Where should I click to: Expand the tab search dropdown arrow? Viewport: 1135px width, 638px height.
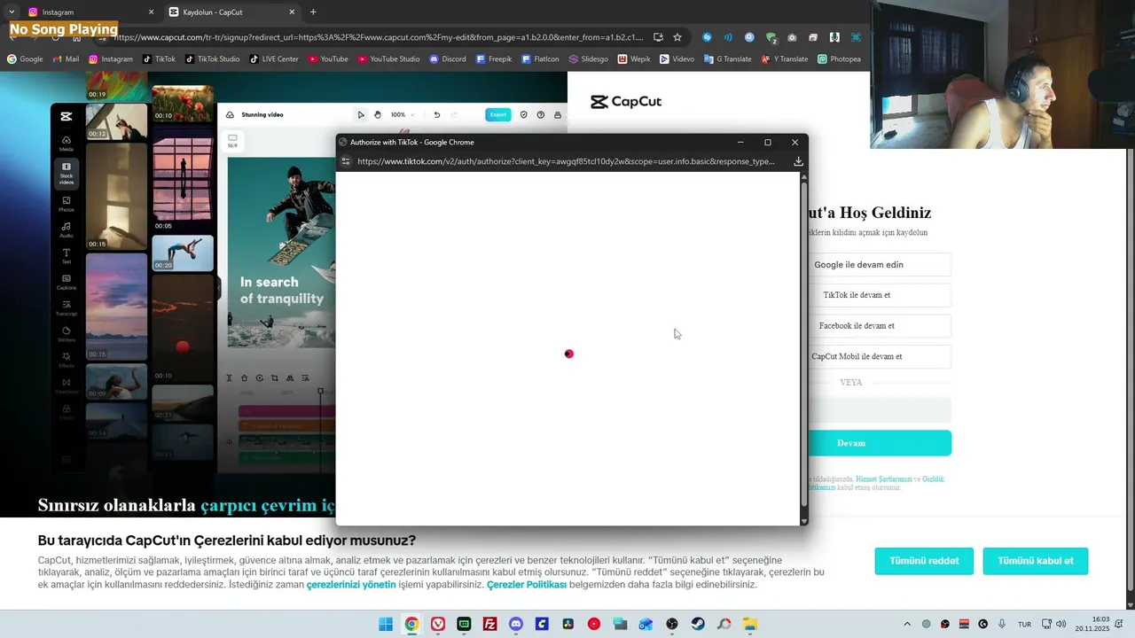pos(12,12)
